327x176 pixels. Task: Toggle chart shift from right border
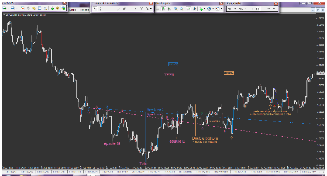pos(195,9)
